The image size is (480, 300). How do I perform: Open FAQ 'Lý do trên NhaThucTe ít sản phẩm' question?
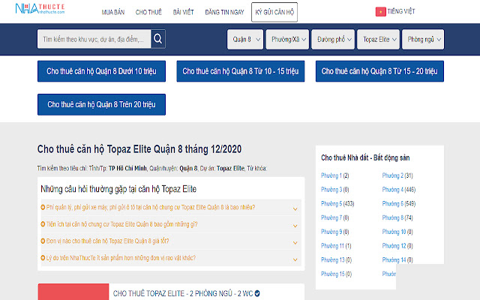coord(121,258)
